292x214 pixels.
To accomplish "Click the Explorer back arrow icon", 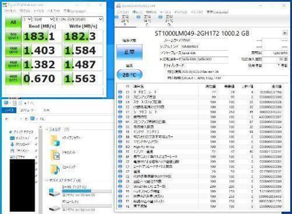I will 7,119.
